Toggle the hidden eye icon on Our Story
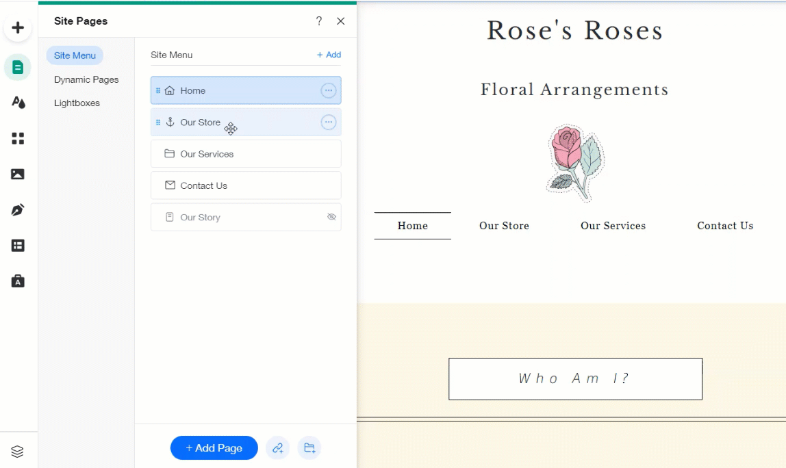786x468 pixels. point(331,217)
